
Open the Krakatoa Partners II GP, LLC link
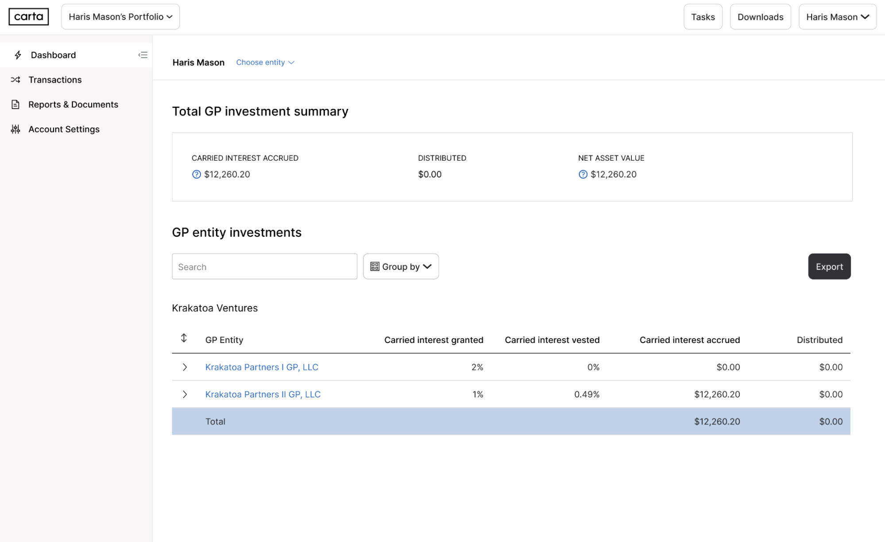263,394
